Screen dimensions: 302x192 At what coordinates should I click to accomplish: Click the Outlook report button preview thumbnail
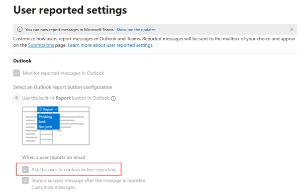click(56, 126)
